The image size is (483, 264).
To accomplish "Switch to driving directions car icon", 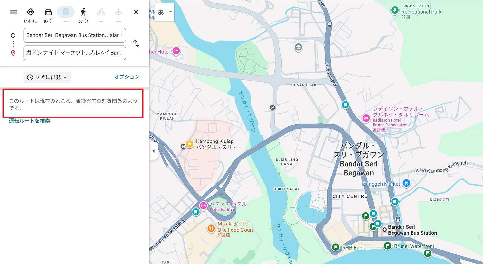I will pyautogui.click(x=48, y=12).
